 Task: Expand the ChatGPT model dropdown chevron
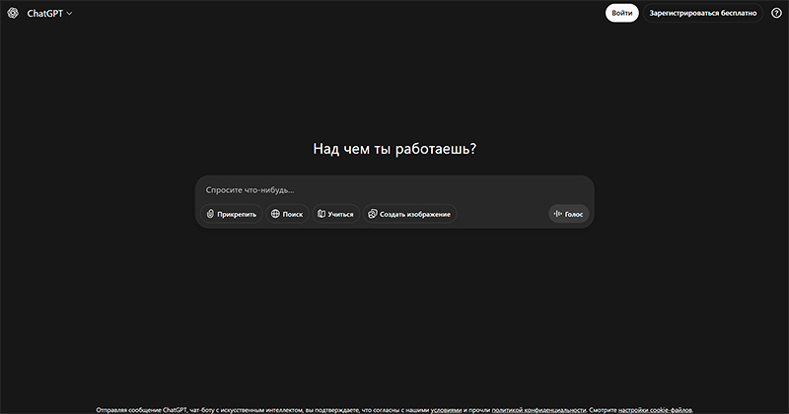point(69,14)
